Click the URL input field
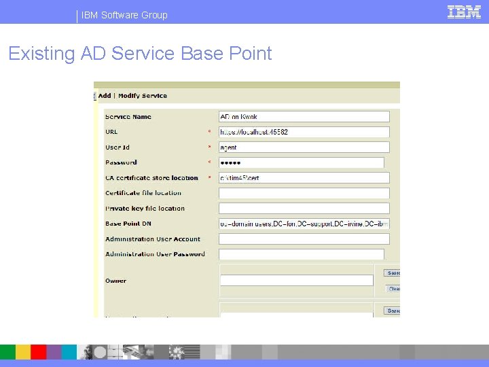 (x=304, y=132)
